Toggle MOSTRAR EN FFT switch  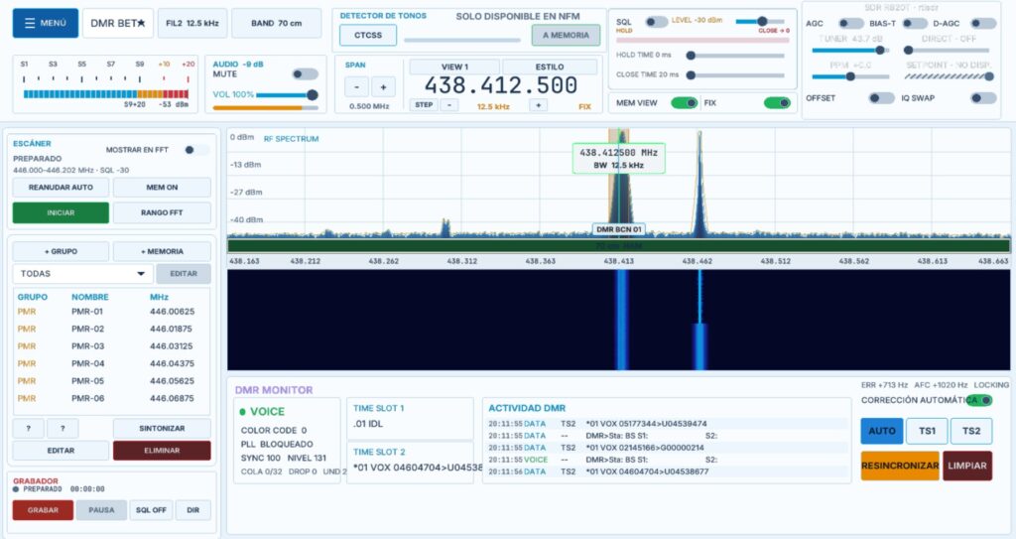pos(195,150)
